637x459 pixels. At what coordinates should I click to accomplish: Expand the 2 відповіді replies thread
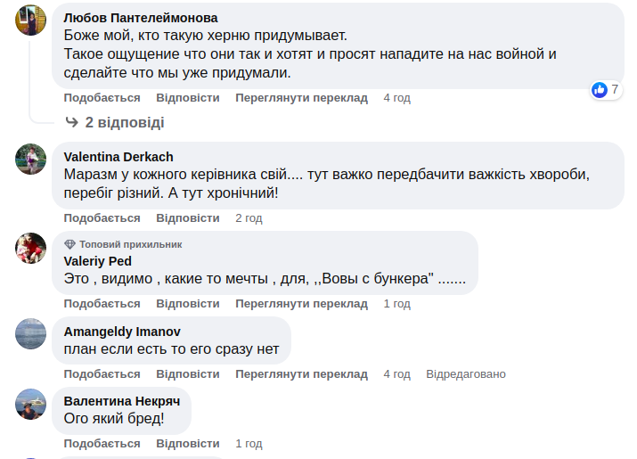coord(124,122)
